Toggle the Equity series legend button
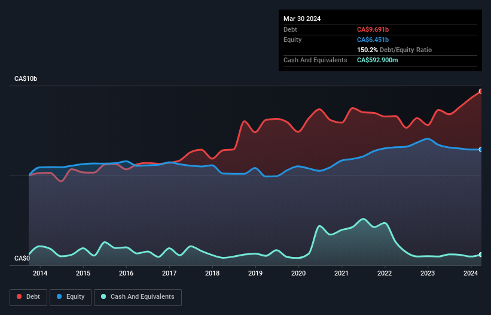Image resolution: width=491 pixels, height=315 pixels. 71,297
